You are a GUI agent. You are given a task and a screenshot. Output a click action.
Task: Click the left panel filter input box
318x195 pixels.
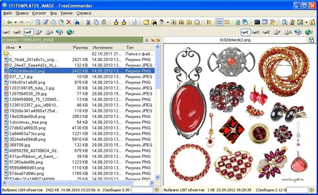coord(142,190)
